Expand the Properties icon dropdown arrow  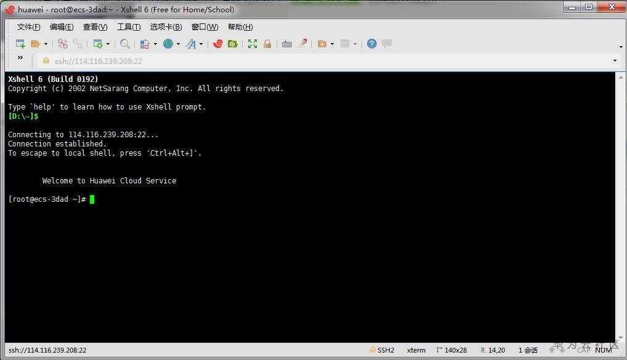coord(108,44)
